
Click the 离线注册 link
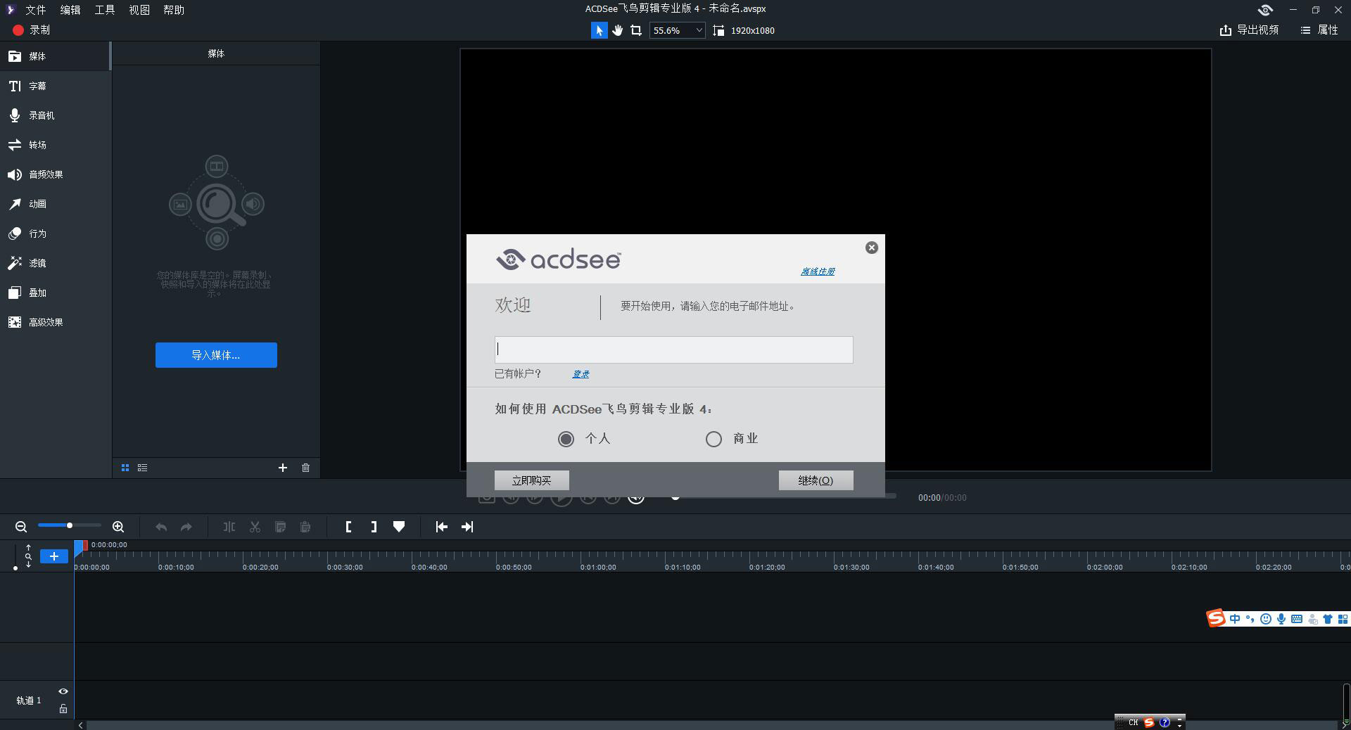pyautogui.click(x=817, y=271)
